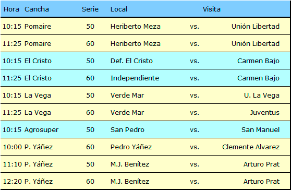Click the San Manuel visitor cell
The image size is (291, 190).
point(260,130)
